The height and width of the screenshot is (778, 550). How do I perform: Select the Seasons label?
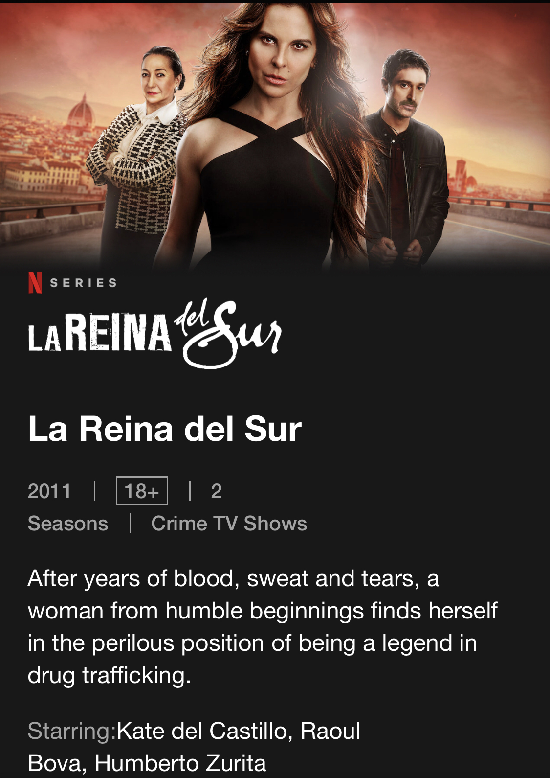pos(68,524)
